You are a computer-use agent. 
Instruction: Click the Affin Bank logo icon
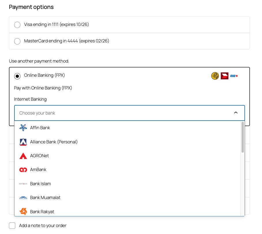[23, 128]
